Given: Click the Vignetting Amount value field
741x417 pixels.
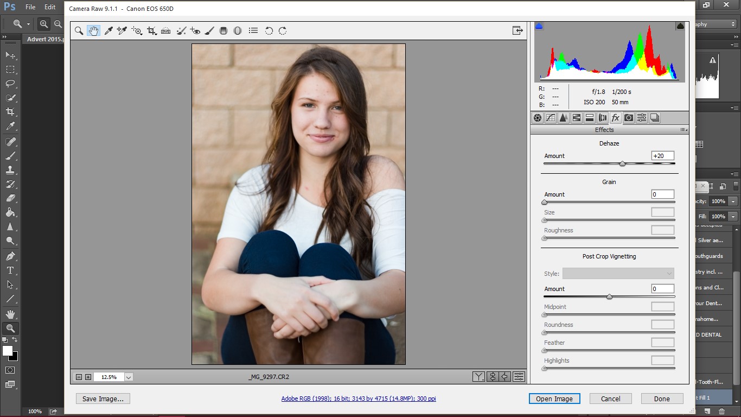Looking at the screenshot, I should pos(663,289).
